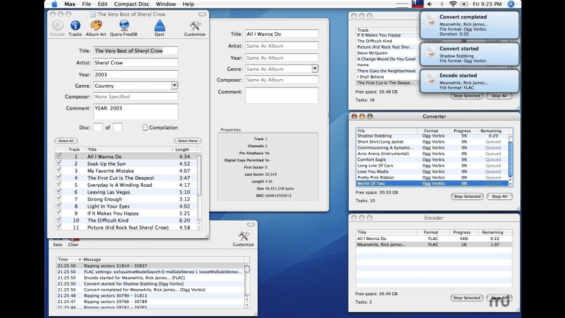Click Customize icon in the log window
This screenshot has width=565, height=318.
click(244, 237)
